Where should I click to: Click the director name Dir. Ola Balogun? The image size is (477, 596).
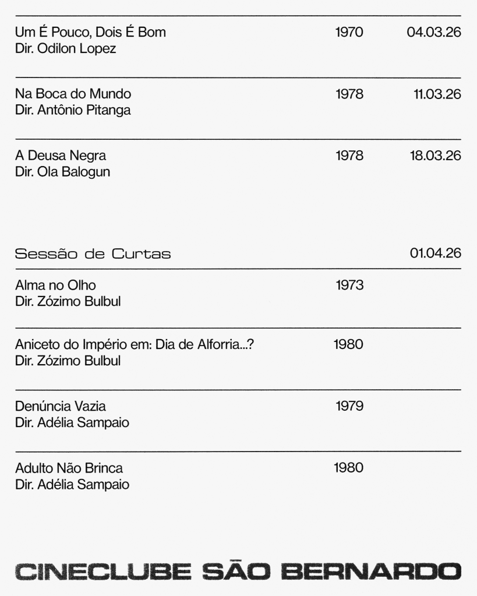pos(62,172)
